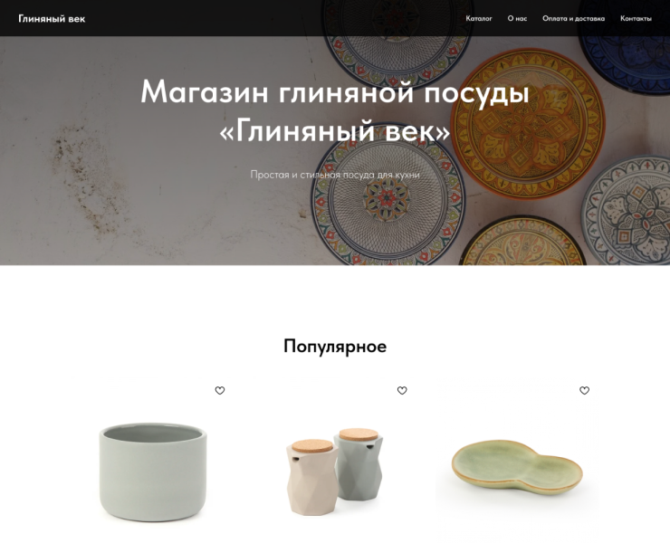The image size is (670, 543).
Task: Open Оплата и доставка section
Action: click(x=573, y=18)
